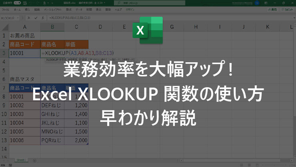Click the horizontal scrollbar left arrow
This screenshot has width=296, height=167.
[182, 160]
